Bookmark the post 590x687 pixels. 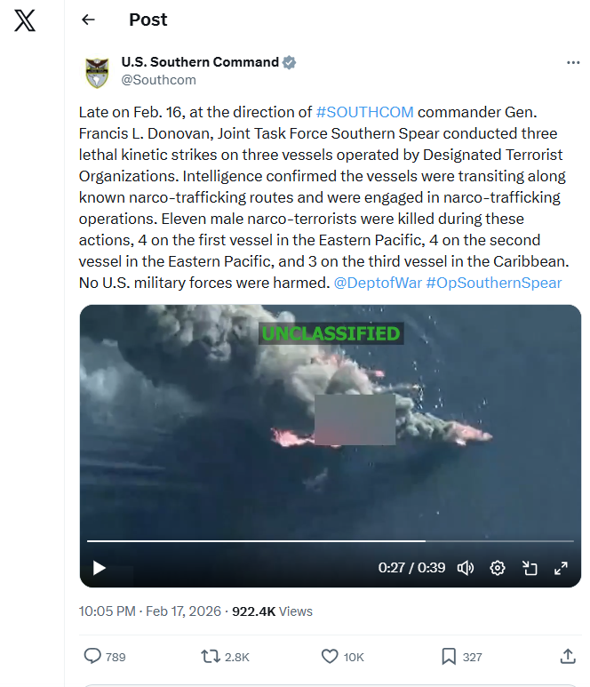tap(449, 656)
